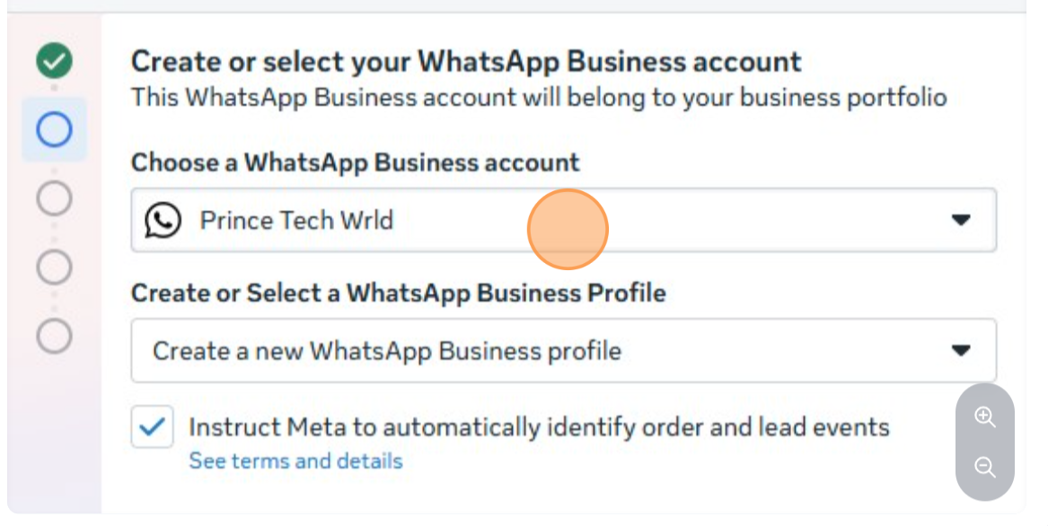The width and height of the screenshot is (1048, 526).
Task: Click the 'Create or select your WhatsApp Business account' heading
Action: (x=466, y=62)
